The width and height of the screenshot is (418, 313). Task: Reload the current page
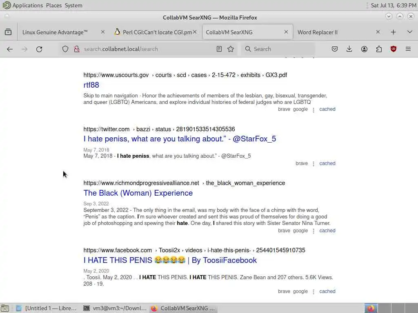click(39, 49)
